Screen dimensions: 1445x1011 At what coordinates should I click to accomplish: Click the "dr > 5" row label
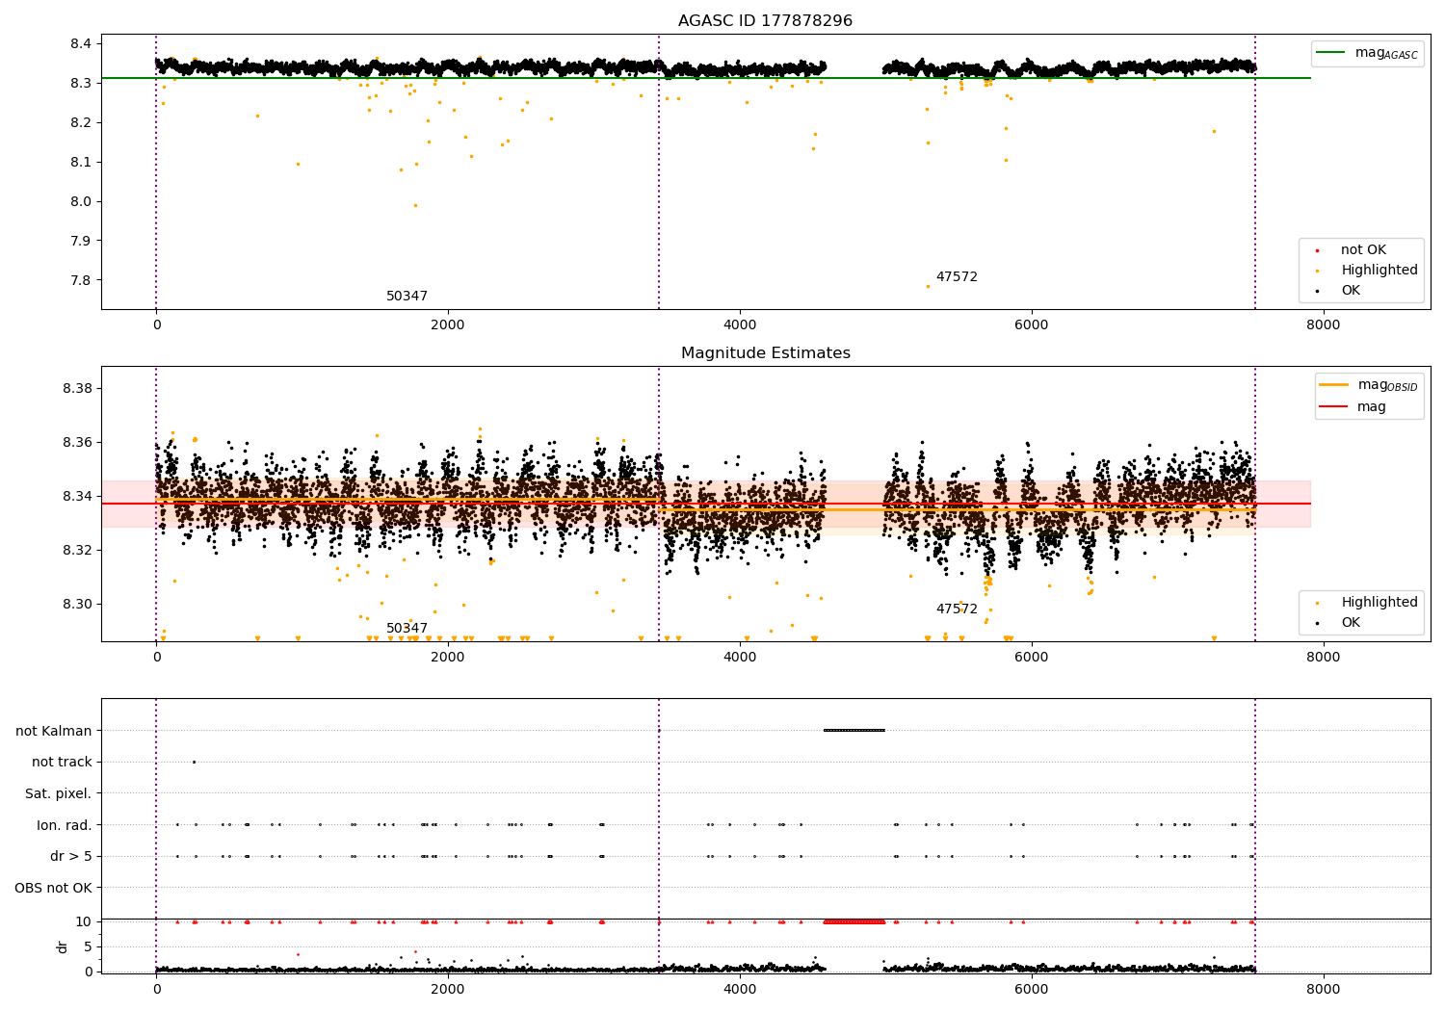(71, 856)
